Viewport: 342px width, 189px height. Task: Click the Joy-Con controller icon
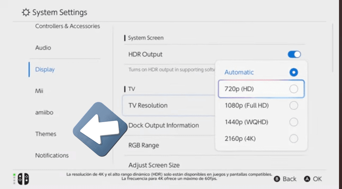pos(23,179)
